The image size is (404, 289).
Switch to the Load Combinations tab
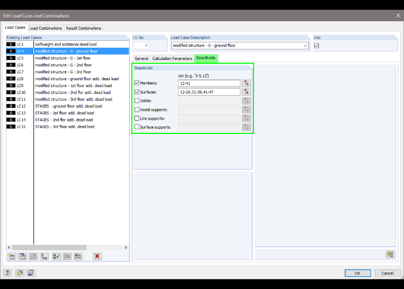click(x=46, y=28)
